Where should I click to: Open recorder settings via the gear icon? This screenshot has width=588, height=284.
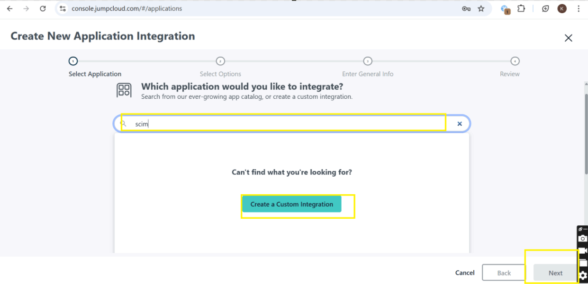point(583,275)
